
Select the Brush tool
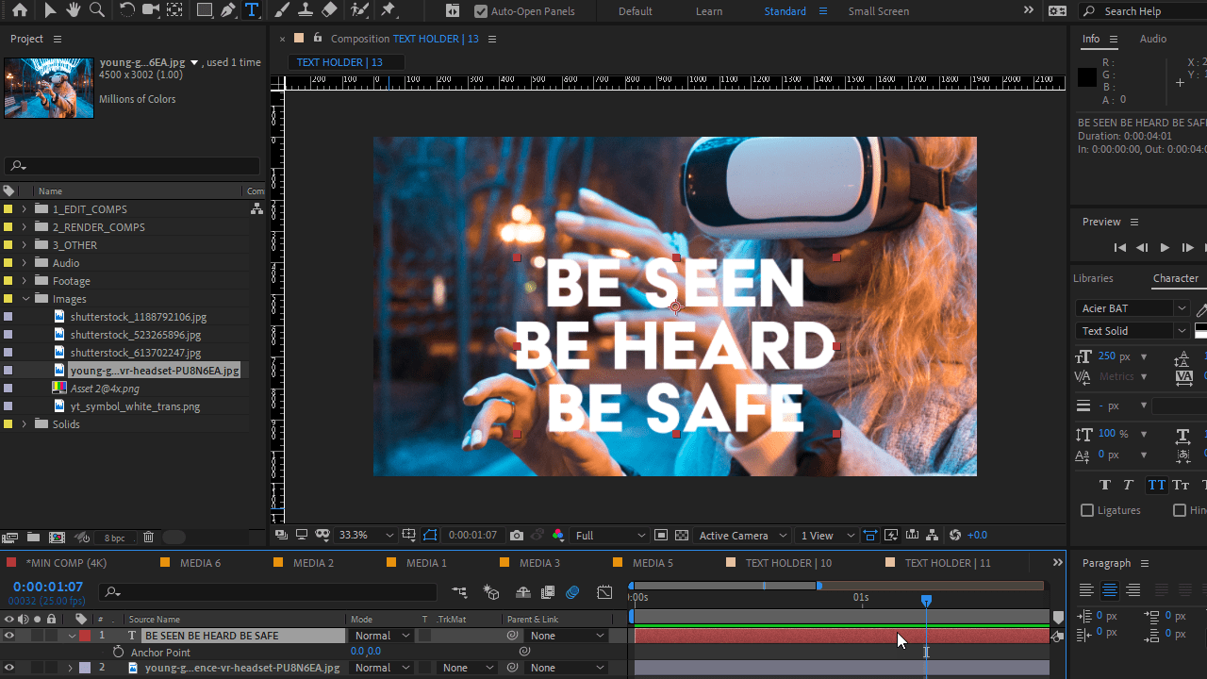click(281, 10)
